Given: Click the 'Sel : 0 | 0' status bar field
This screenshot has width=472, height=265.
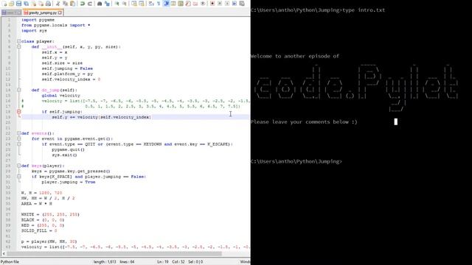Looking at the screenshot, I should tap(195, 262).
